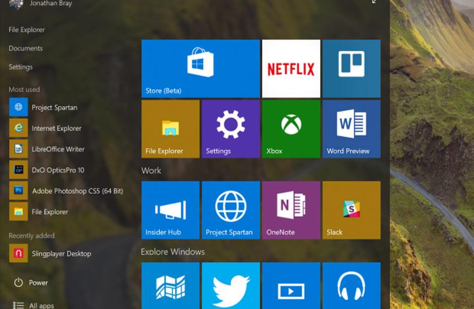Launch the Slack tile

[x=351, y=210]
